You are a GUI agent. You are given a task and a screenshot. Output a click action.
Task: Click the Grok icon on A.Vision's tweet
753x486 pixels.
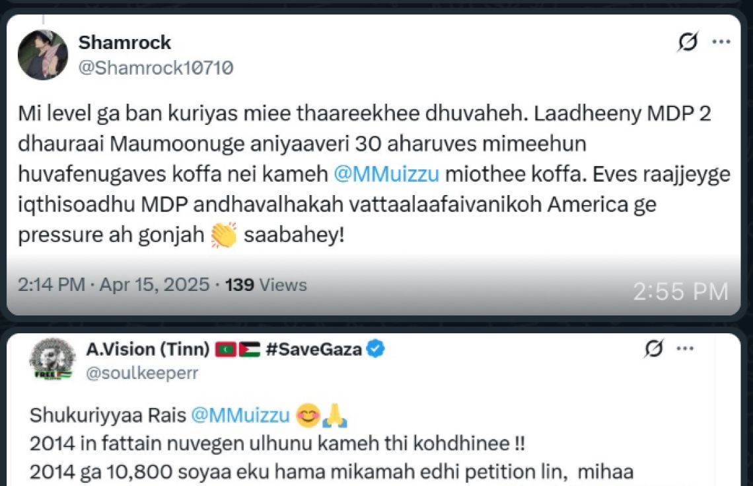[x=654, y=349]
